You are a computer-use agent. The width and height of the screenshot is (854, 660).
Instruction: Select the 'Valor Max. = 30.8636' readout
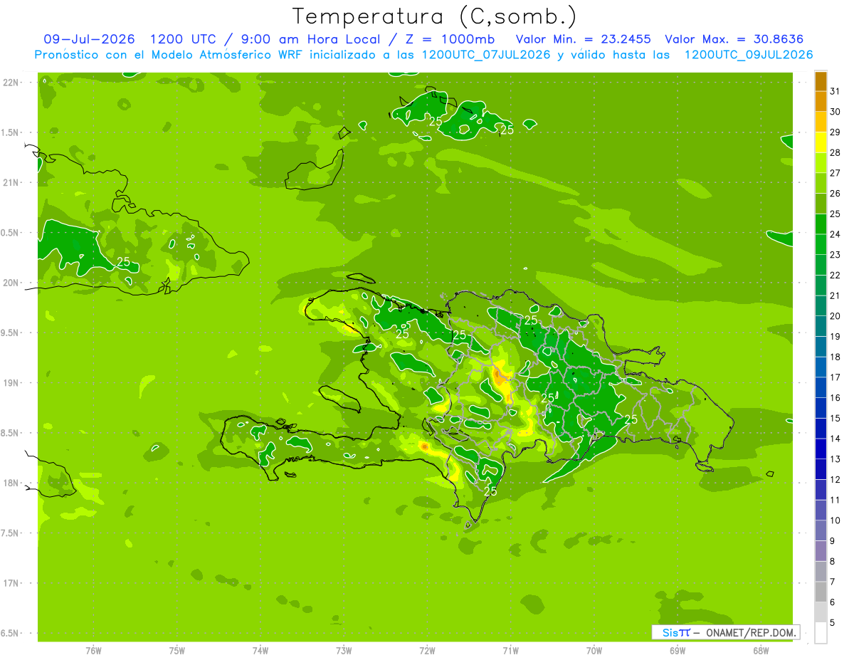tap(738, 39)
